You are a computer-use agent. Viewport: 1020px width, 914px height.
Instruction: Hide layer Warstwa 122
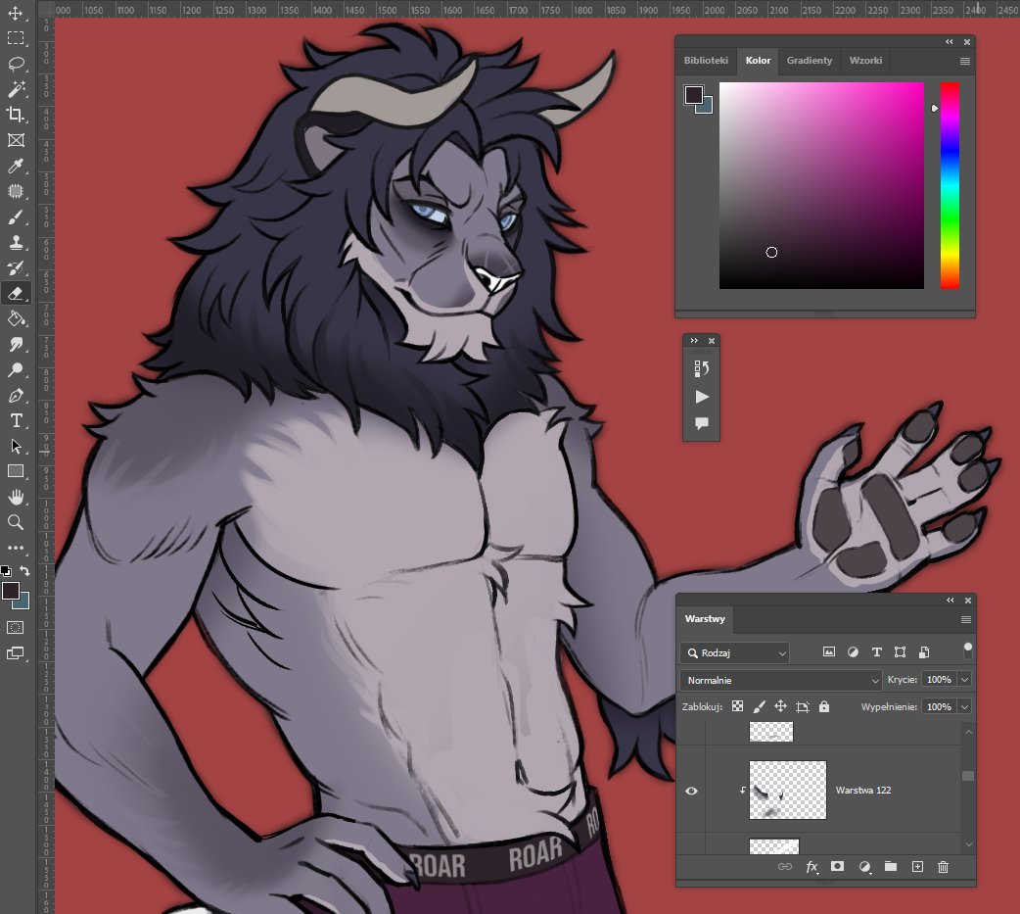point(691,791)
